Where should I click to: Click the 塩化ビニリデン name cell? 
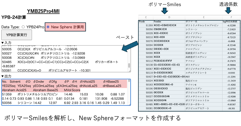tap(204, 89)
